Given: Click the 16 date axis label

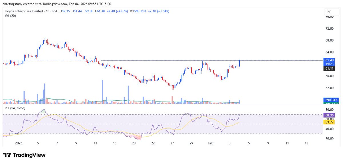Looking at the screenshot, I should point(114,143).
